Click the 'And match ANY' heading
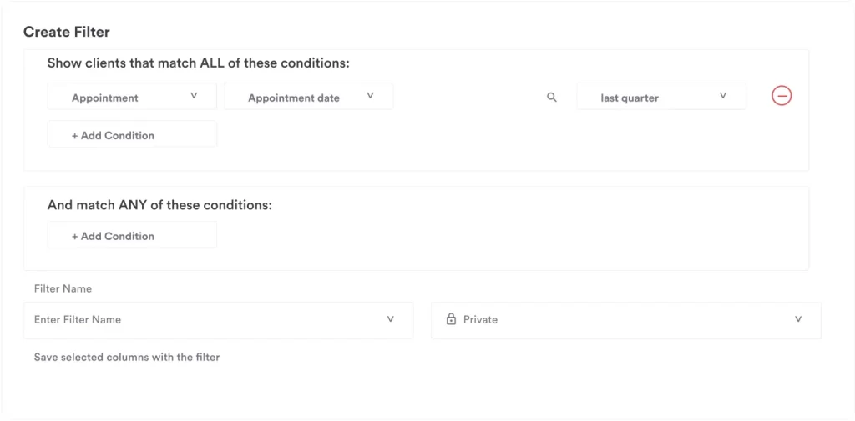This screenshot has width=855, height=421. point(159,204)
